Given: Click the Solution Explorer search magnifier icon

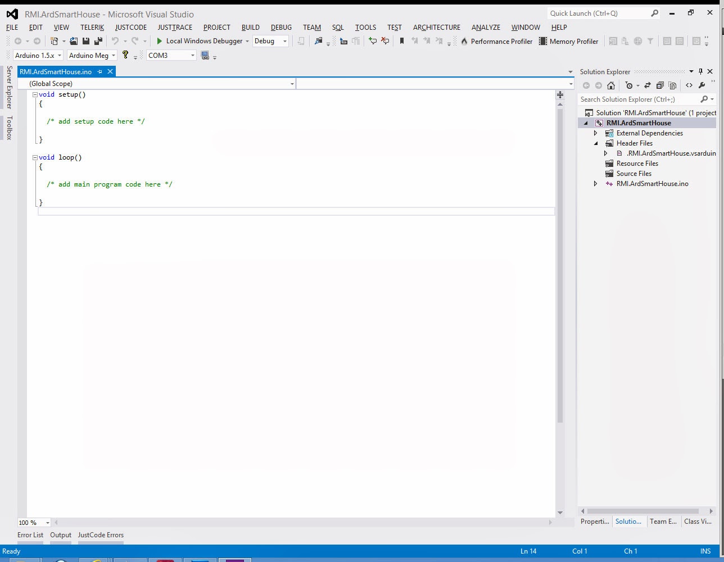Looking at the screenshot, I should (704, 99).
